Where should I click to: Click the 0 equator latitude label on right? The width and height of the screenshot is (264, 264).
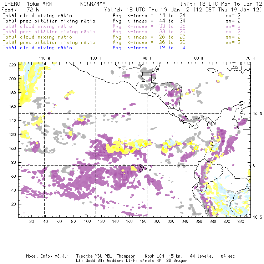[x=255, y=165]
